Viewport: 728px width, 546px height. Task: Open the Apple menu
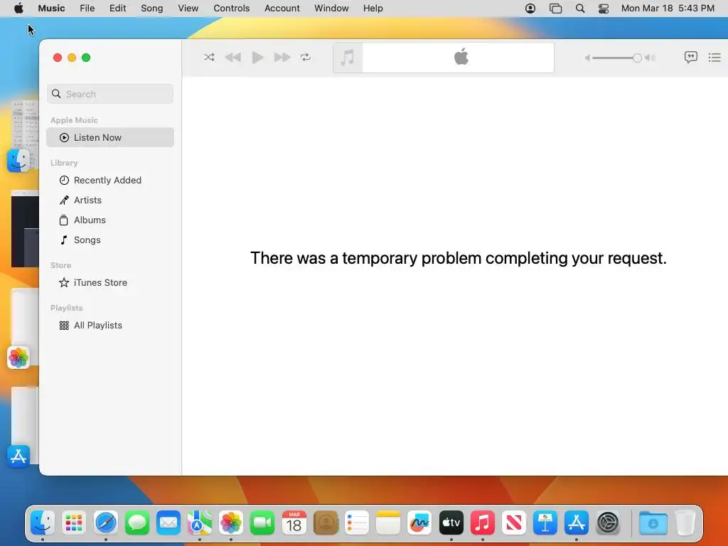point(18,9)
